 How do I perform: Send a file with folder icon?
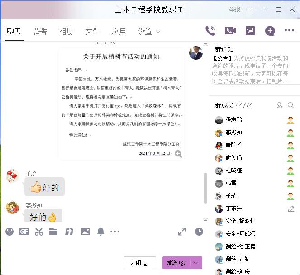(53, 232)
